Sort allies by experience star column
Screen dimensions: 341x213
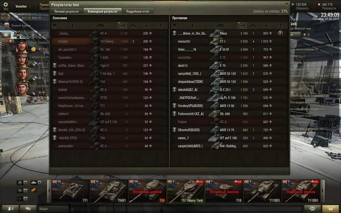pyautogui.click(x=146, y=26)
